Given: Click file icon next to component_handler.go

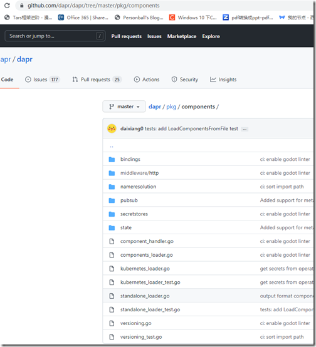Looking at the screenshot, I should tap(112, 241).
